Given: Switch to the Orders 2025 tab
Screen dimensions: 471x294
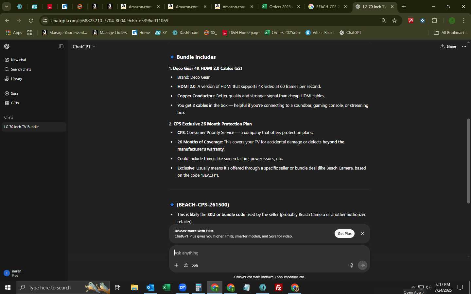Looking at the screenshot, I should [x=281, y=7].
